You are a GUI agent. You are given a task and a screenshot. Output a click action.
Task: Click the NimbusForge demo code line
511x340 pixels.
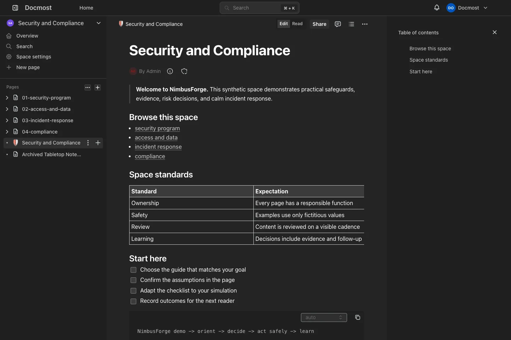coord(226,331)
